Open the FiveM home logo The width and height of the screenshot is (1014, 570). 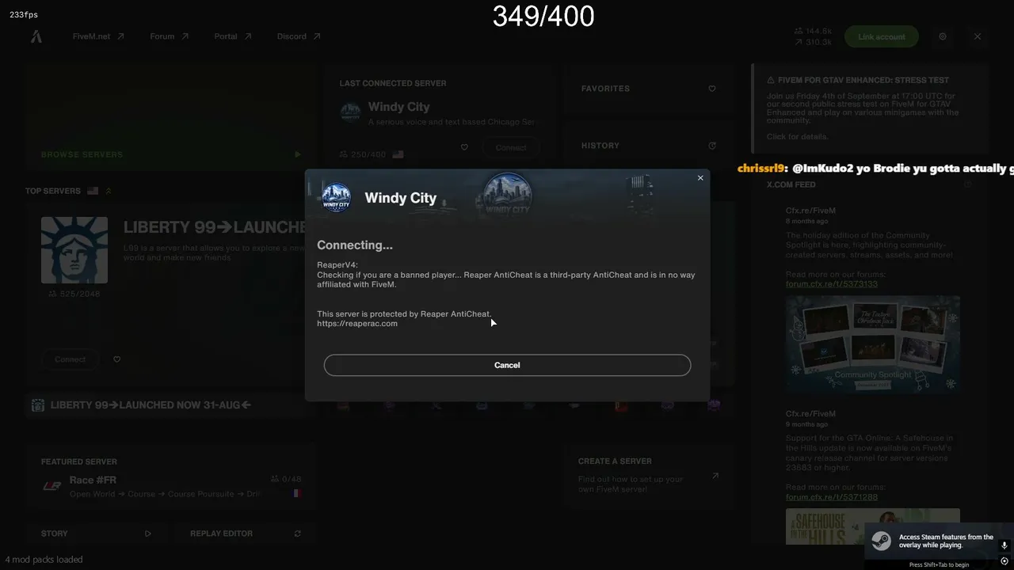tap(36, 36)
